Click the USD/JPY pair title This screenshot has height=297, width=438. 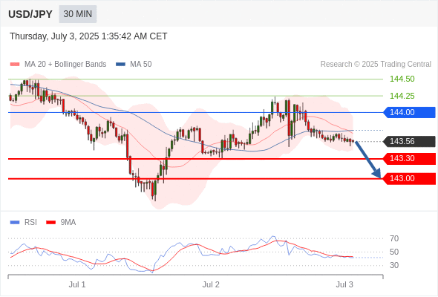(30, 14)
